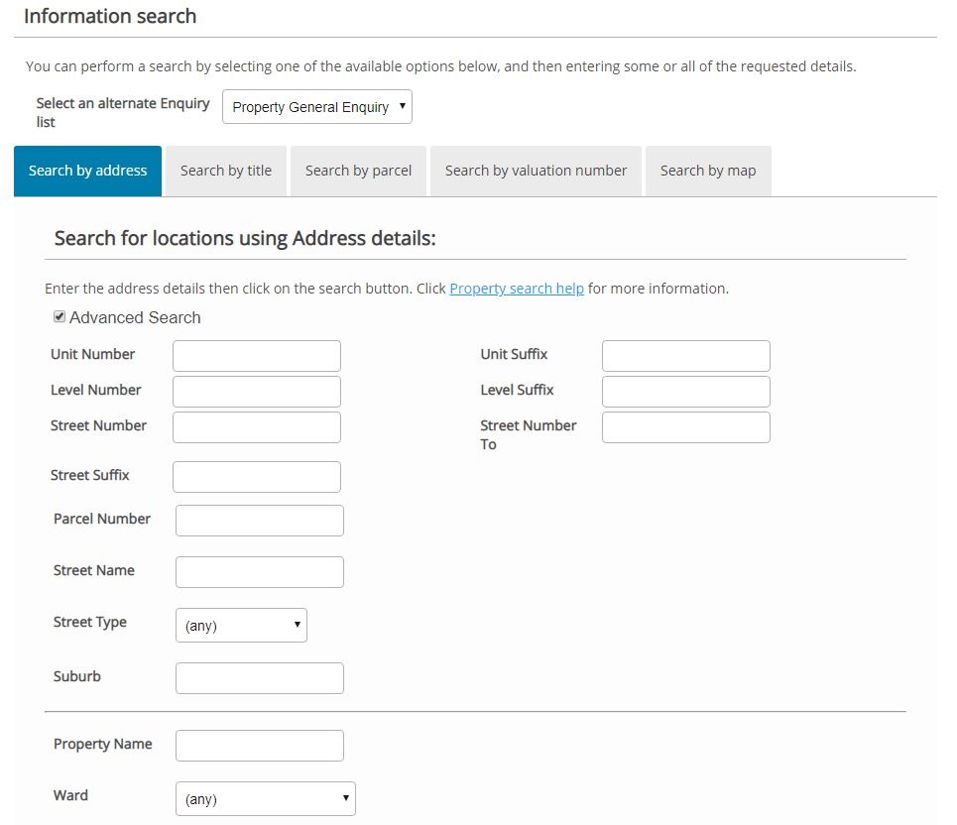Open the alternate Enquiry list dropdown

[x=316, y=107]
